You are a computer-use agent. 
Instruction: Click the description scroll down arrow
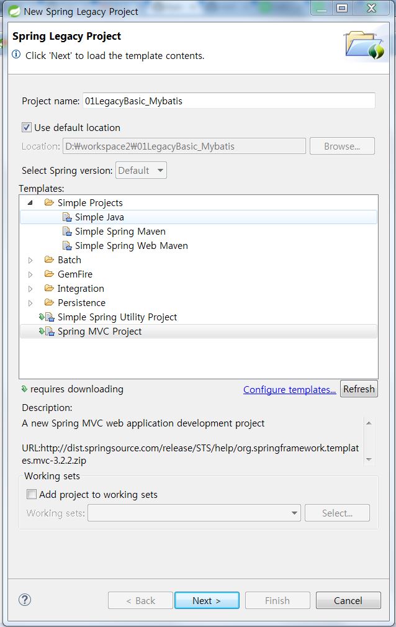pyautogui.click(x=369, y=459)
